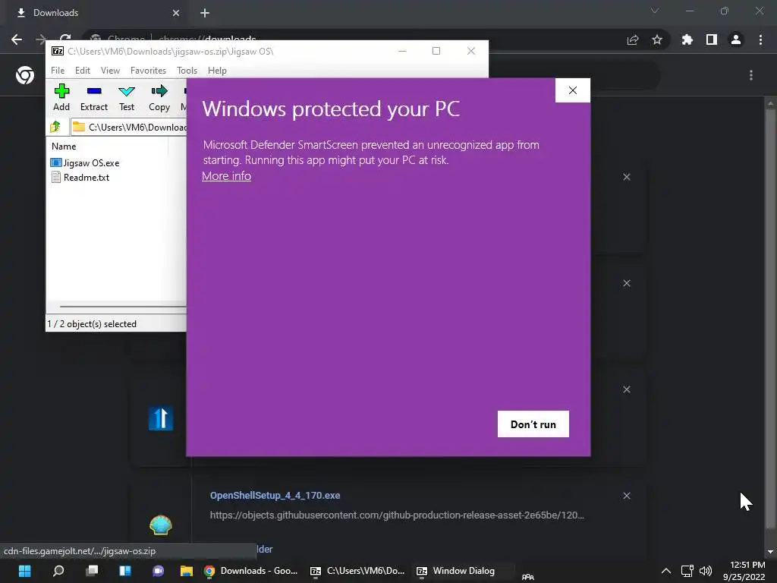Click the 7-Zip address path field
The width and height of the screenshot is (777, 583).
pyautogui.click(x=129, y=127)
